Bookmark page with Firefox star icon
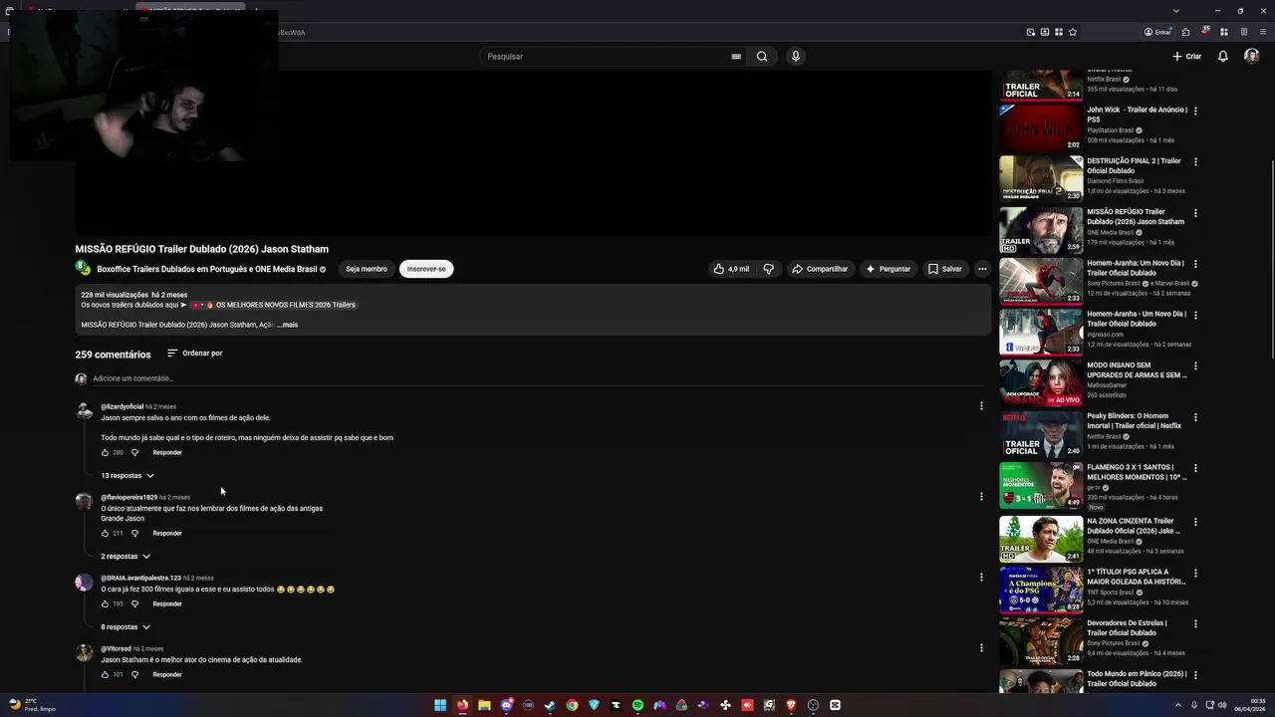Screen dimensions: 1275x717 point(1073,32)
